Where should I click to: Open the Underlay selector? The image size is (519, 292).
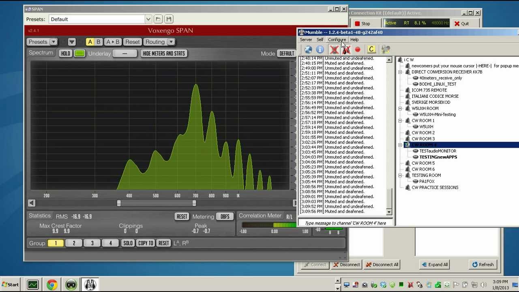(x=125, y=54)
